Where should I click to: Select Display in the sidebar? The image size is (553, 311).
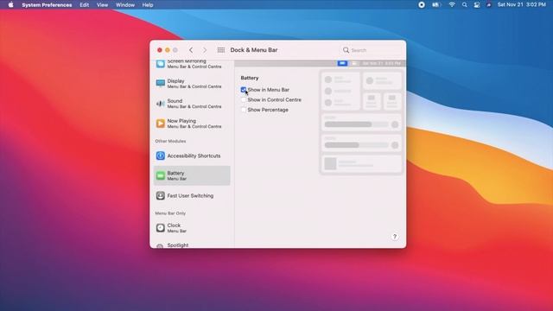(x=192, y=83)
